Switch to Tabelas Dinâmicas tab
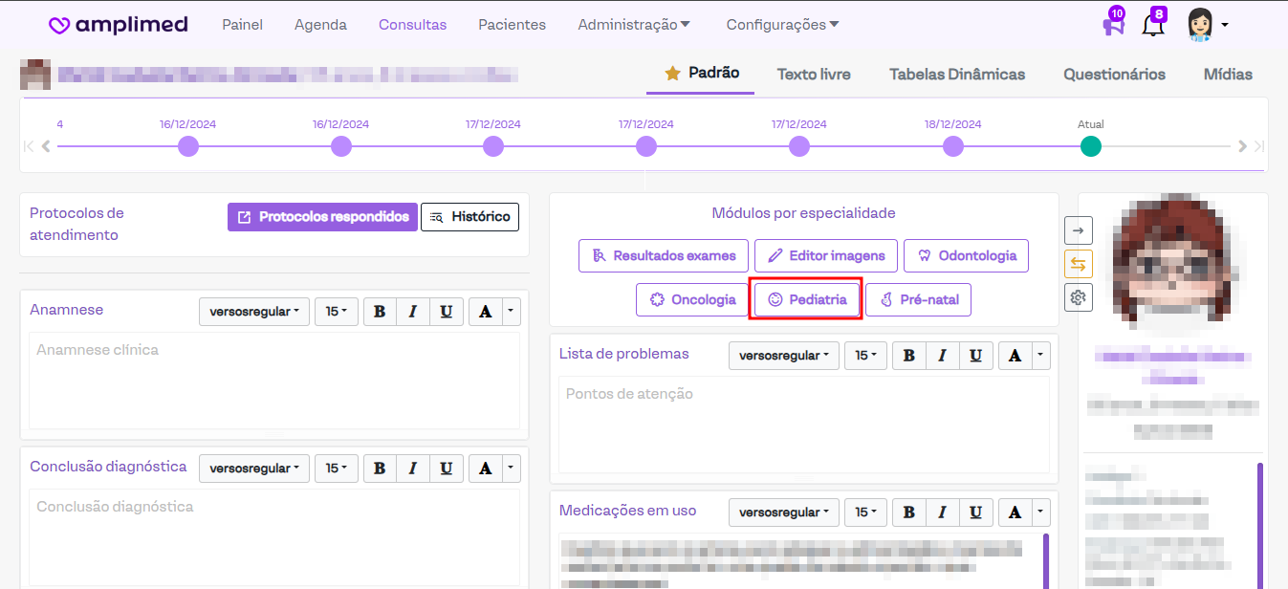 956,75
